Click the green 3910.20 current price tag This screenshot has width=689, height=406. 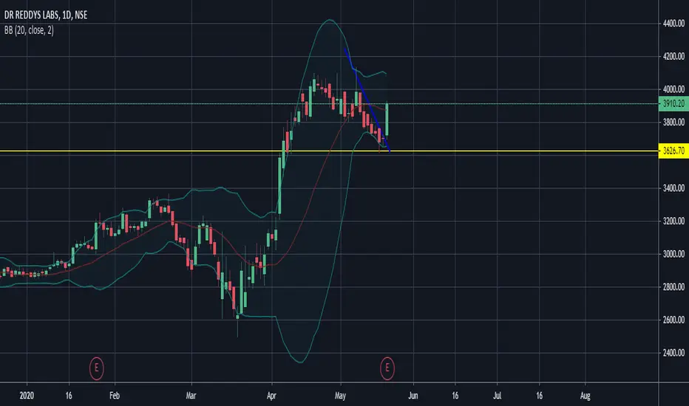point(673,104)
